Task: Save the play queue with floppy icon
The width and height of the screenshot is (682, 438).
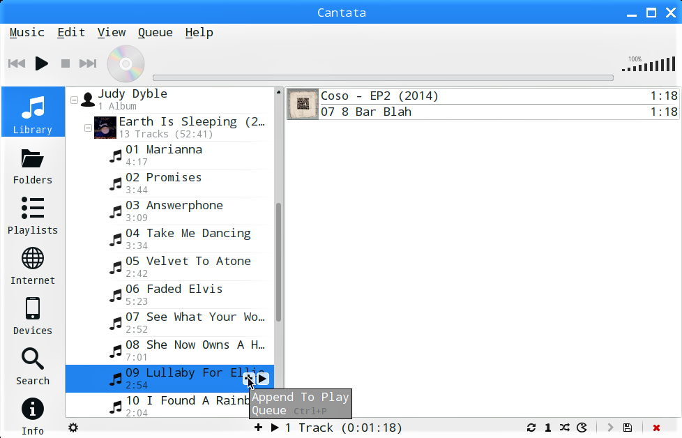Action: [628, 428]
